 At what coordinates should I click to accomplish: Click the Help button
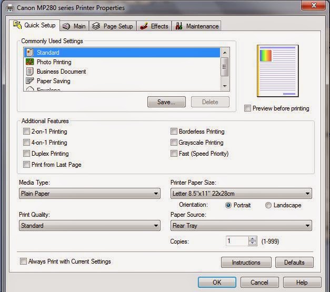pyautogui.click(x=302, y=282)
